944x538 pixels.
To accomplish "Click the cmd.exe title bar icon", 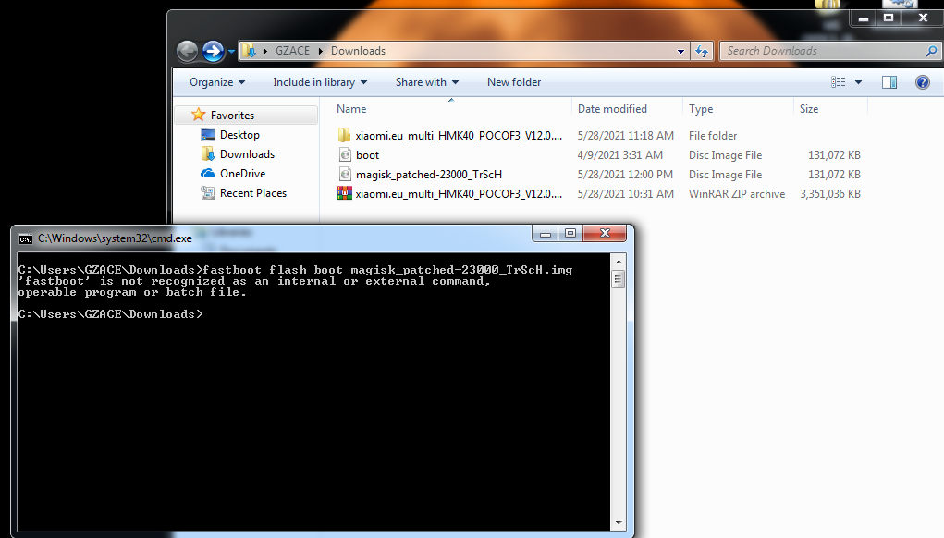I will coord(26,238).
